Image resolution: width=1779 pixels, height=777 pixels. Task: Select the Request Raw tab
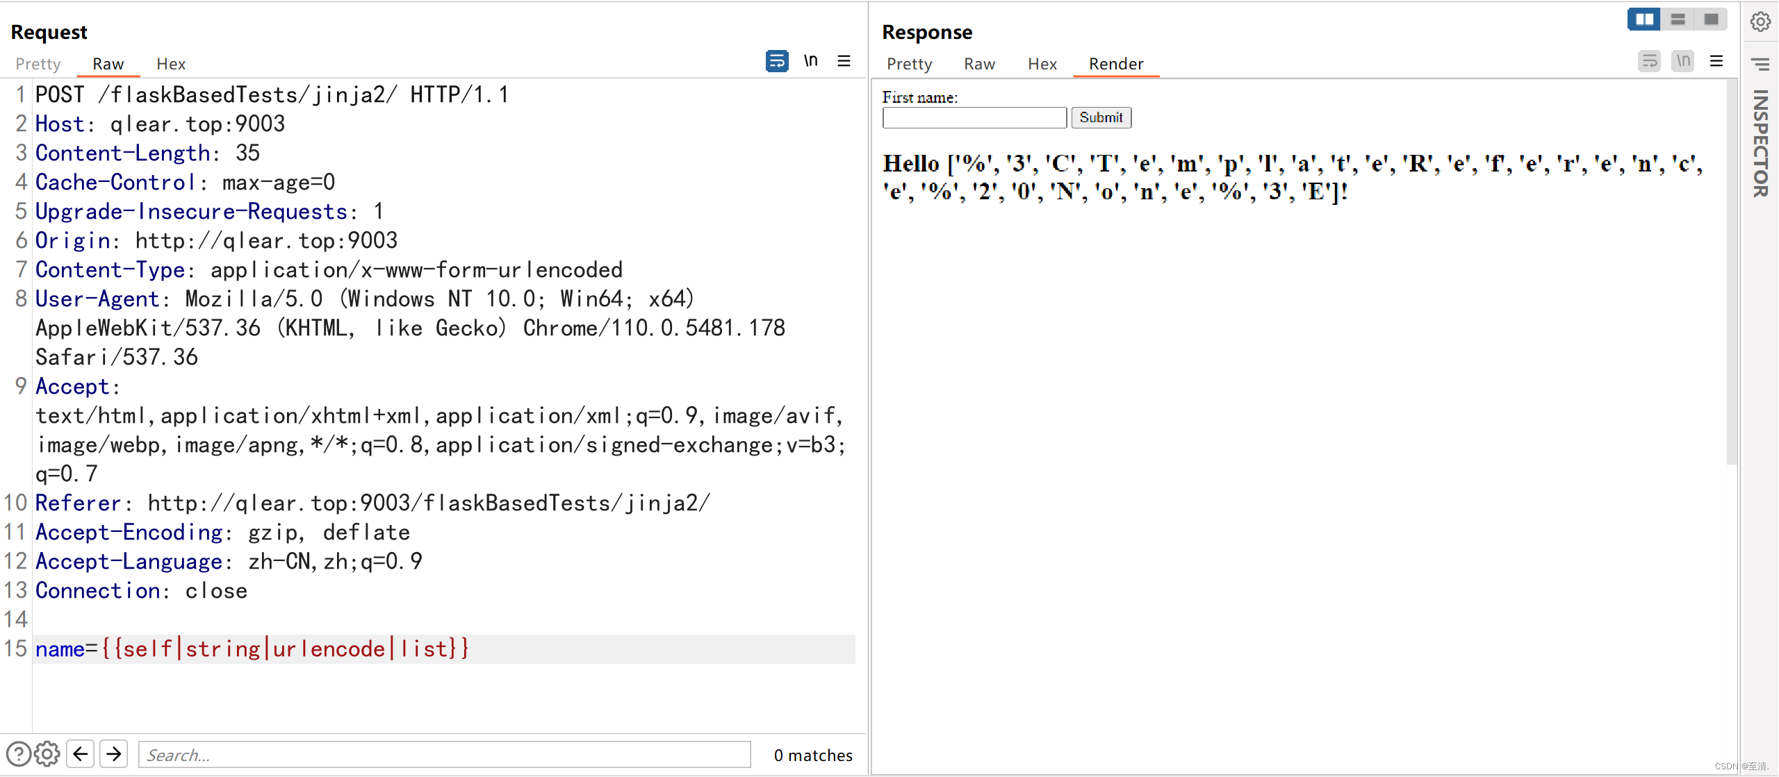(x=108, y=64)
